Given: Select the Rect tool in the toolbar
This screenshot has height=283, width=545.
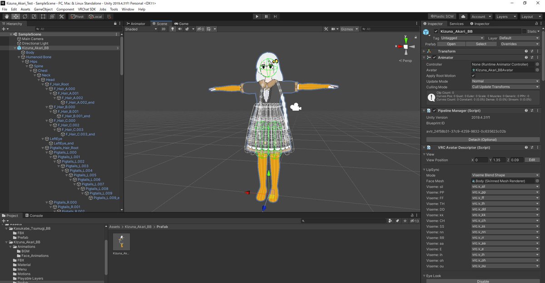Looking at the screenshot, I should pos(43,16).
